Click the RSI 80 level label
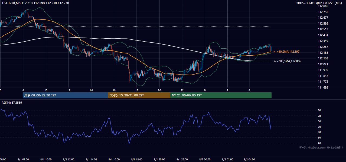 [319, 110]
